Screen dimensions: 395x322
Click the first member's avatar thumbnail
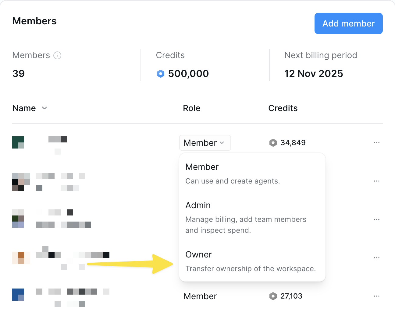[18, 142]
